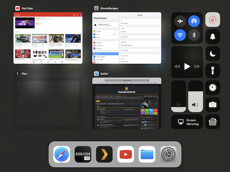Open the Timer from Control Center
This screenshot has width=230, height=172.
click(x=212, y=88)
